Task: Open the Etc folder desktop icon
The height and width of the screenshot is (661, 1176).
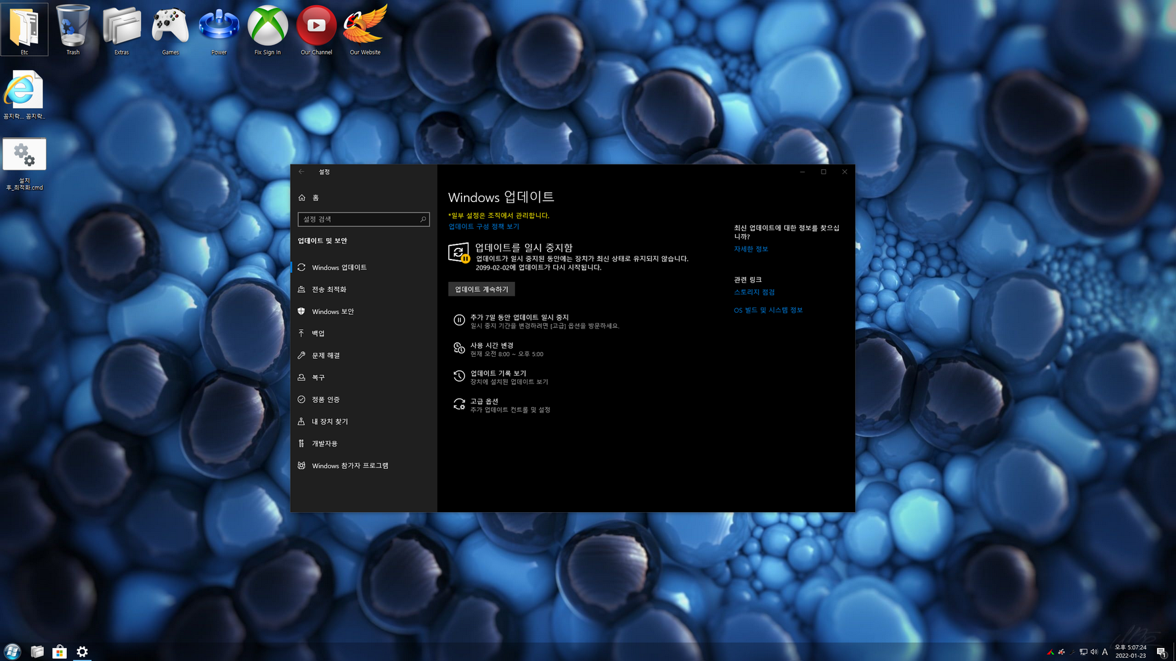Action: pyautogui.click(x=24, y=30)
